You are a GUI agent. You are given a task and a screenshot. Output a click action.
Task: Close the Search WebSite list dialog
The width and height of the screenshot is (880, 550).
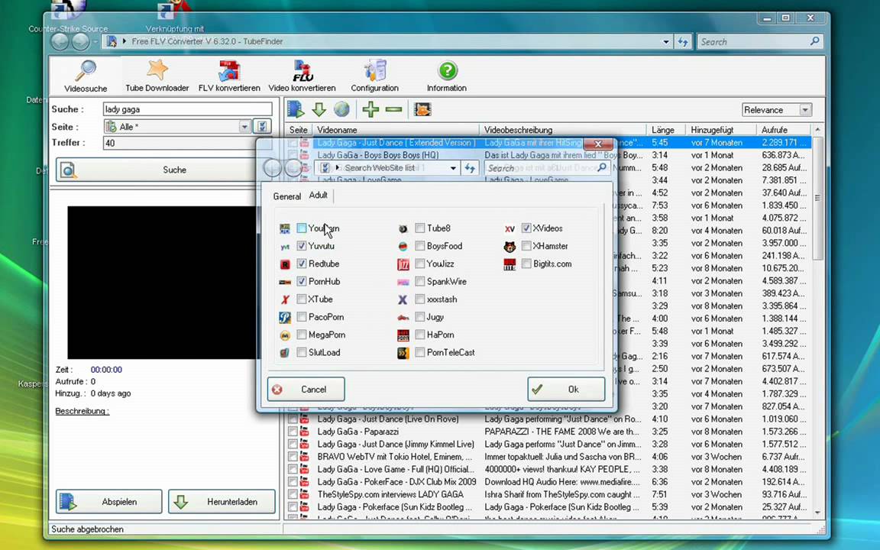[x=598, y=144]
